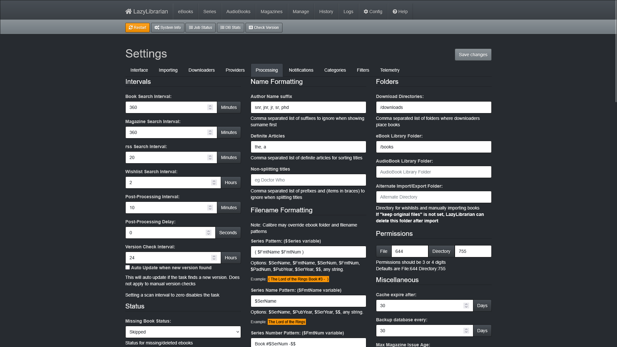Open Manage page
This screenshot has width=617, height=347.
tap(301, 12)
